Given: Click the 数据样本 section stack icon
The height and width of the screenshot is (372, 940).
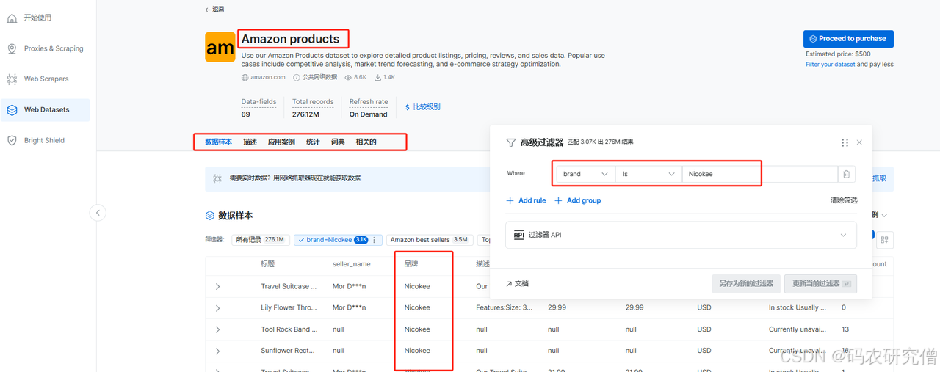Looking at the screenshot, I should coord(210,216).
